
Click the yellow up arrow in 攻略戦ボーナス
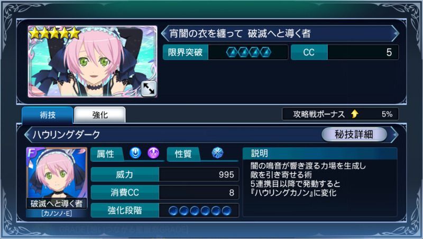coord(355,114)
